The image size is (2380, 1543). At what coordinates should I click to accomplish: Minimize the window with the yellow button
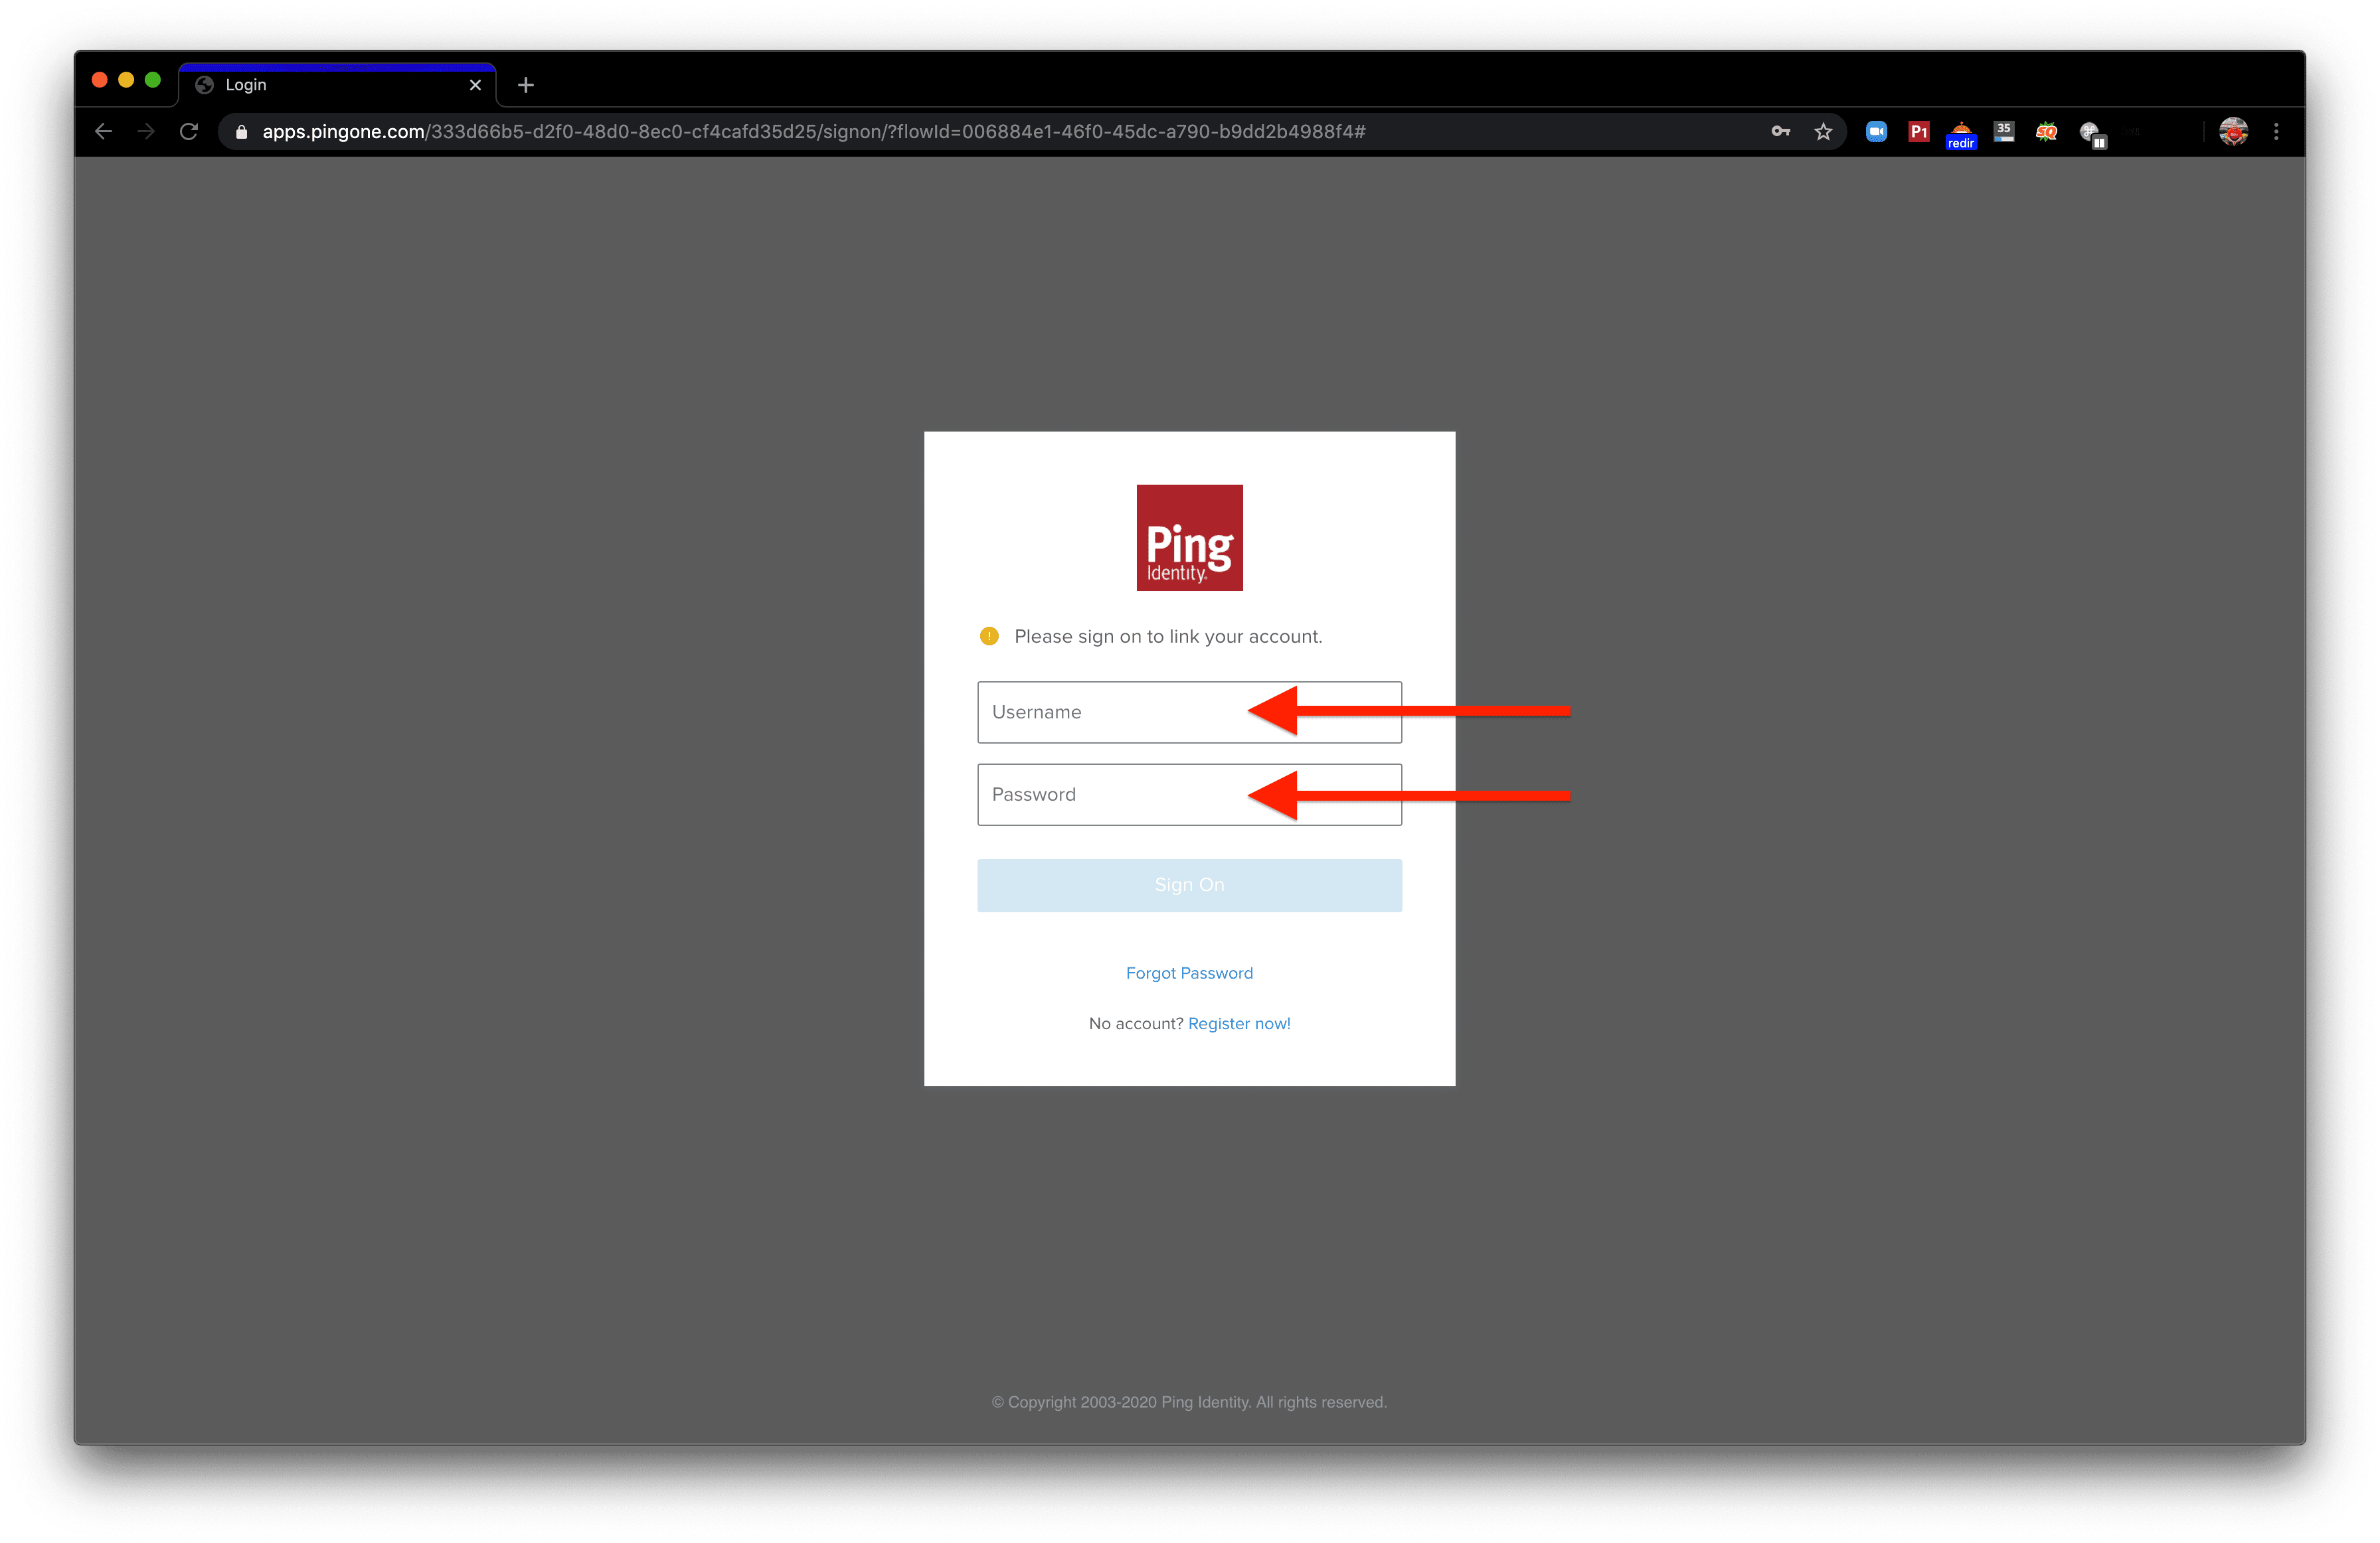(126, 80)
